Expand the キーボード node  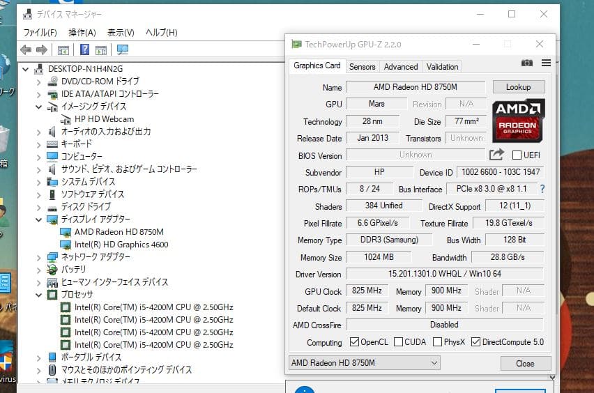tap(38, 144)
